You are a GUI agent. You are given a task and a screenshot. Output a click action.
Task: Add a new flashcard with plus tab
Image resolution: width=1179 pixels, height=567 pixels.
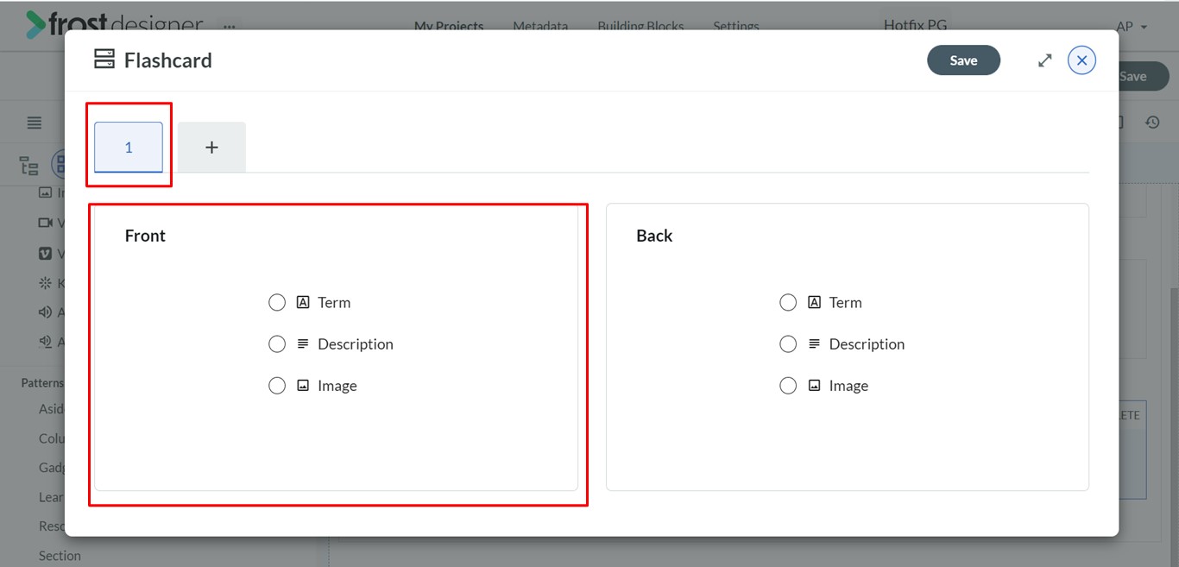(211, 148)
